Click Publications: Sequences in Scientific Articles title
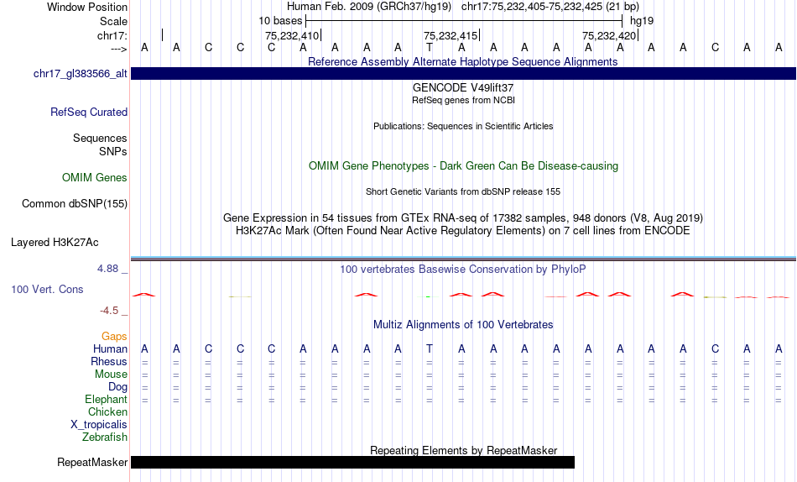Image resolution: width=797 pixels, height=482 pixels. (463, 126)
